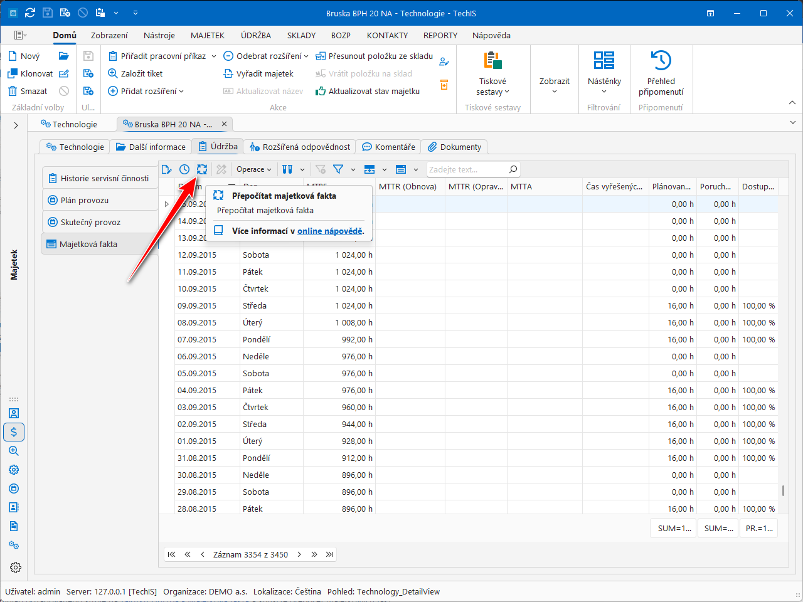Screen dimensions: 803x602
Task: Expand Odebrat rozšíření dropdown
Action: click(x=306, y=56)
